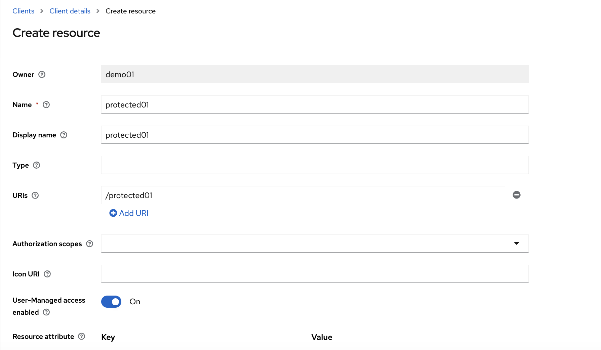601x350 pixels.
Task: Click the plus icon next to Add URI
Action: pyautogui.click(x=113, y=213)
